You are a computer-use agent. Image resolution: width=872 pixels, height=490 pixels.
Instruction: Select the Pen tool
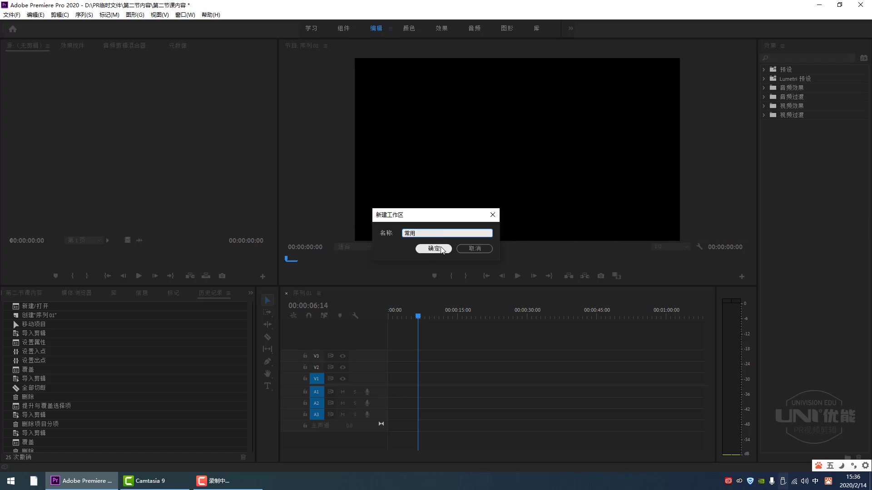coord(268,362)
